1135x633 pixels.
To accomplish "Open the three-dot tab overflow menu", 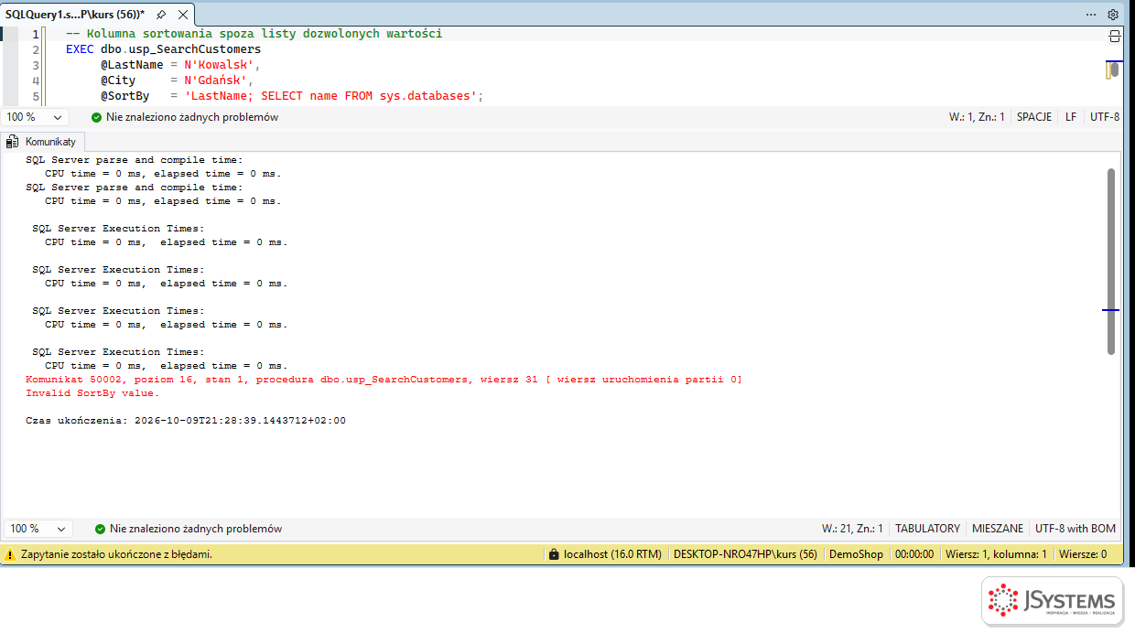I will click(1091, 15).
